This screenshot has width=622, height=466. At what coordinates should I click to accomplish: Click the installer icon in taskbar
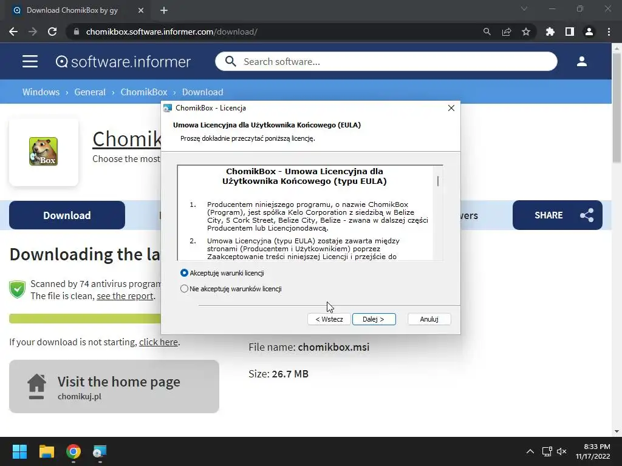[x=100, y=451]
